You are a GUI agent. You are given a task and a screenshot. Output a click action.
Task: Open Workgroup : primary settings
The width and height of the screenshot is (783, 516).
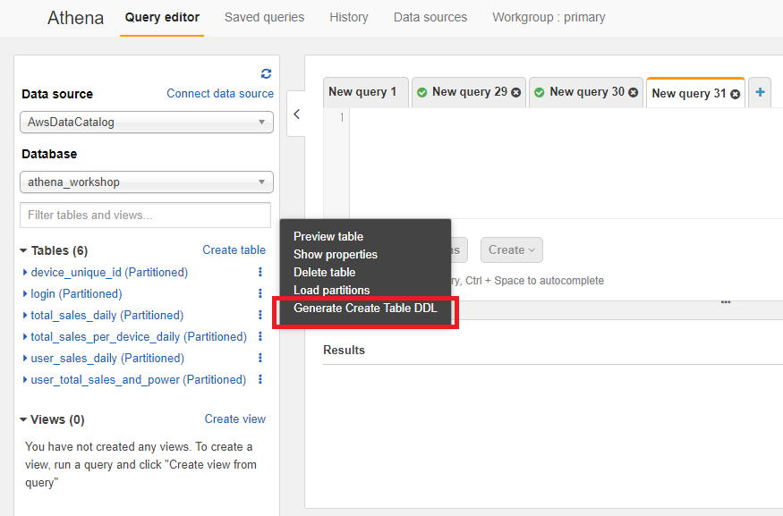point(549,18)
